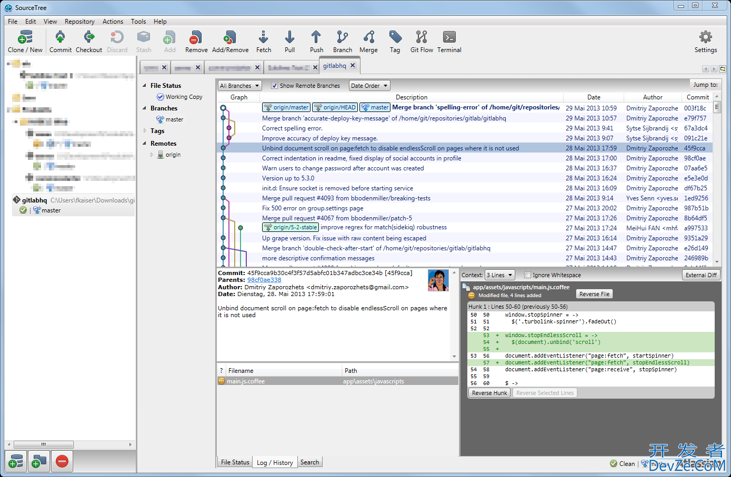Viewport: 731px width, 477px height.
Task: Switch to the File Status bottom tab
Action: 235,462
